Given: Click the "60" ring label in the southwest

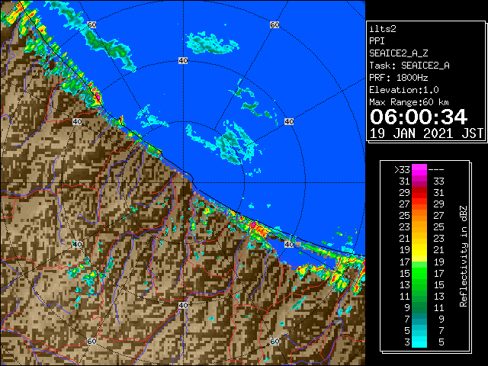Looking at the screenshot, I should pyautogui.click(x=91, y=341).
